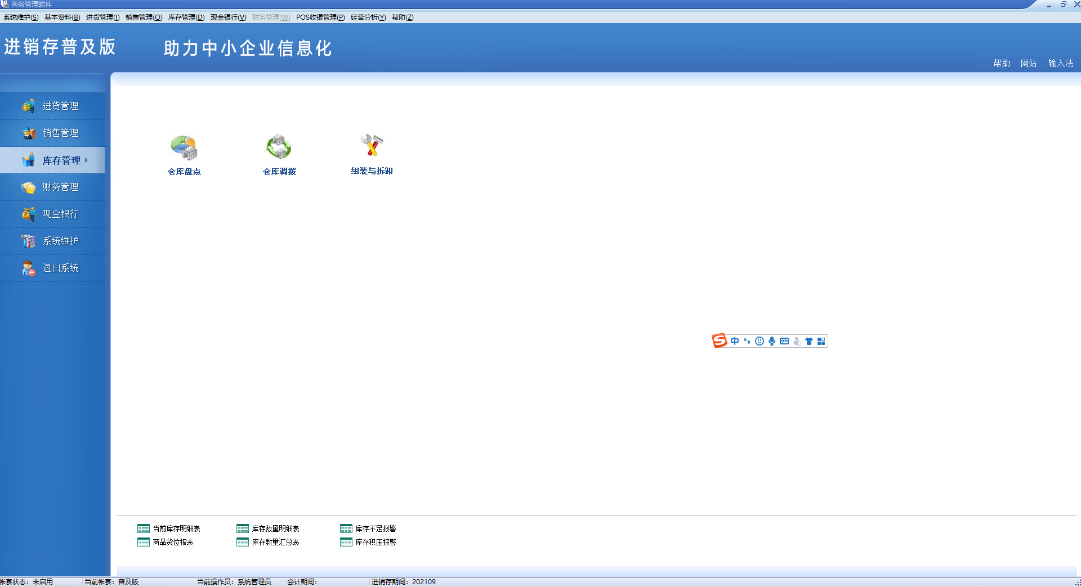Expand the arrow beside 库存管理 in sidebar
The image size is (1081, 587).
86,160
